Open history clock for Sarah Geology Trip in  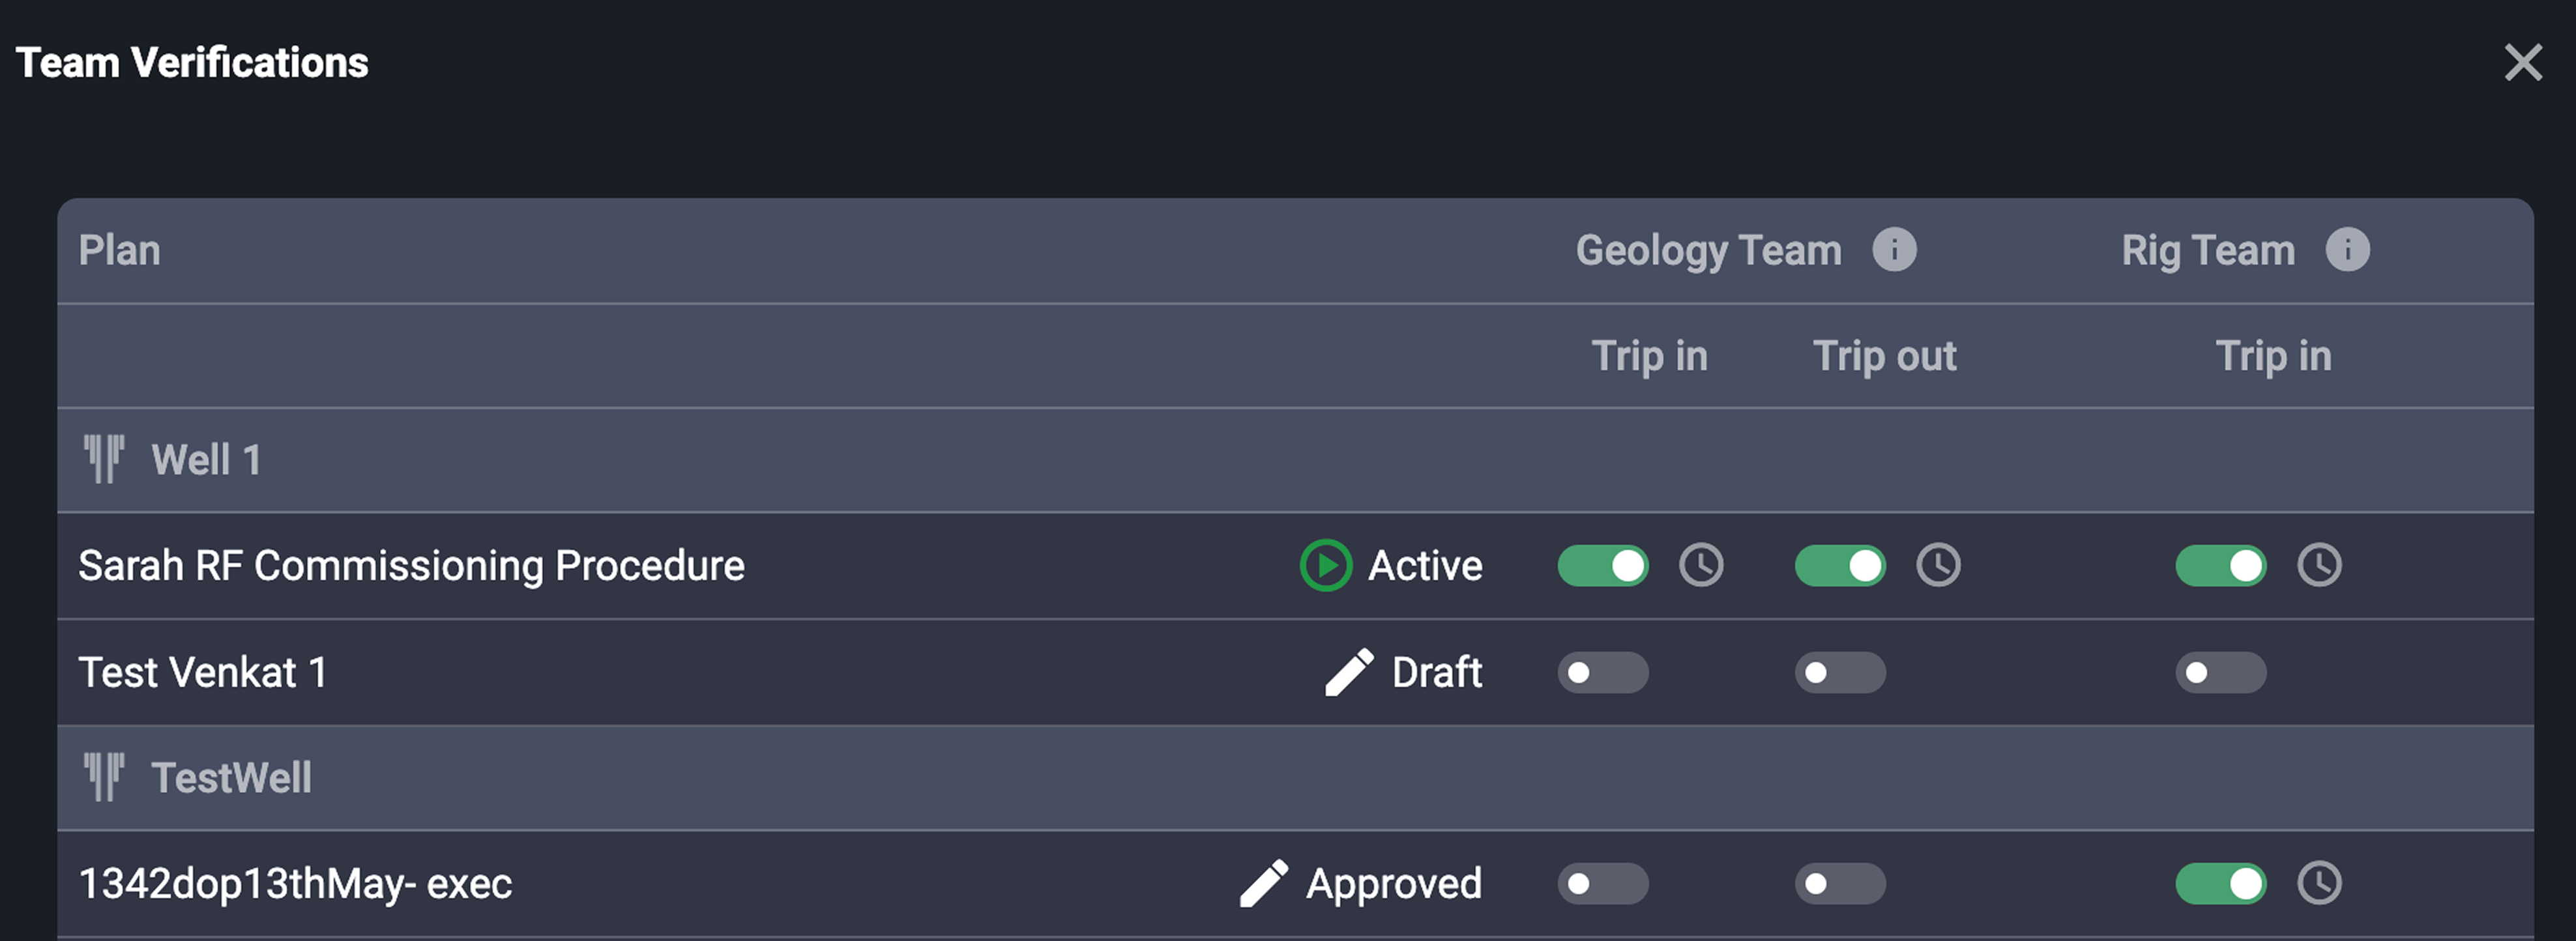1701,565
